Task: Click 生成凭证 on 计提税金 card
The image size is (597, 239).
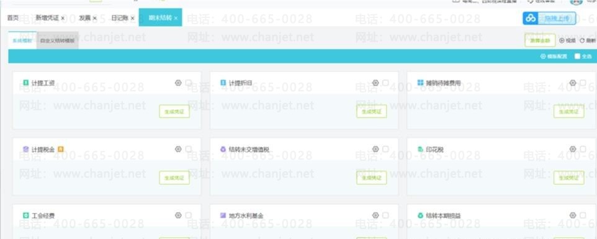Action: tap(174, 178)
